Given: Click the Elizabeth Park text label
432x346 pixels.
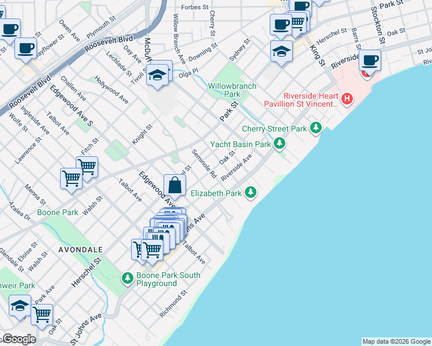Looking at the screenshot, I should coord(216,193).
